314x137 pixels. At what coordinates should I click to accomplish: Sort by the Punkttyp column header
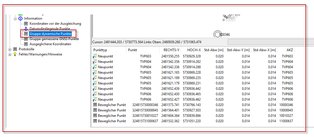[x=109, y=50]
